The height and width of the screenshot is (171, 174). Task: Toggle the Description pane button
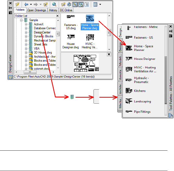tap(86, 4)
